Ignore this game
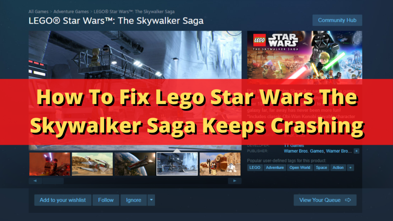Viewport: 393px width, 221px height. coord(134,200)
